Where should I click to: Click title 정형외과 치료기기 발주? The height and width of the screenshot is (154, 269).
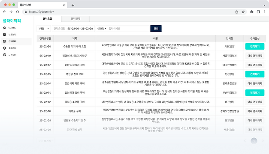click(75, 56)
